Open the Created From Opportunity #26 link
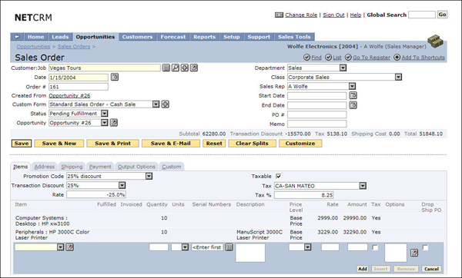The height and width of the screenshot is (278, 462). [69, 95]
